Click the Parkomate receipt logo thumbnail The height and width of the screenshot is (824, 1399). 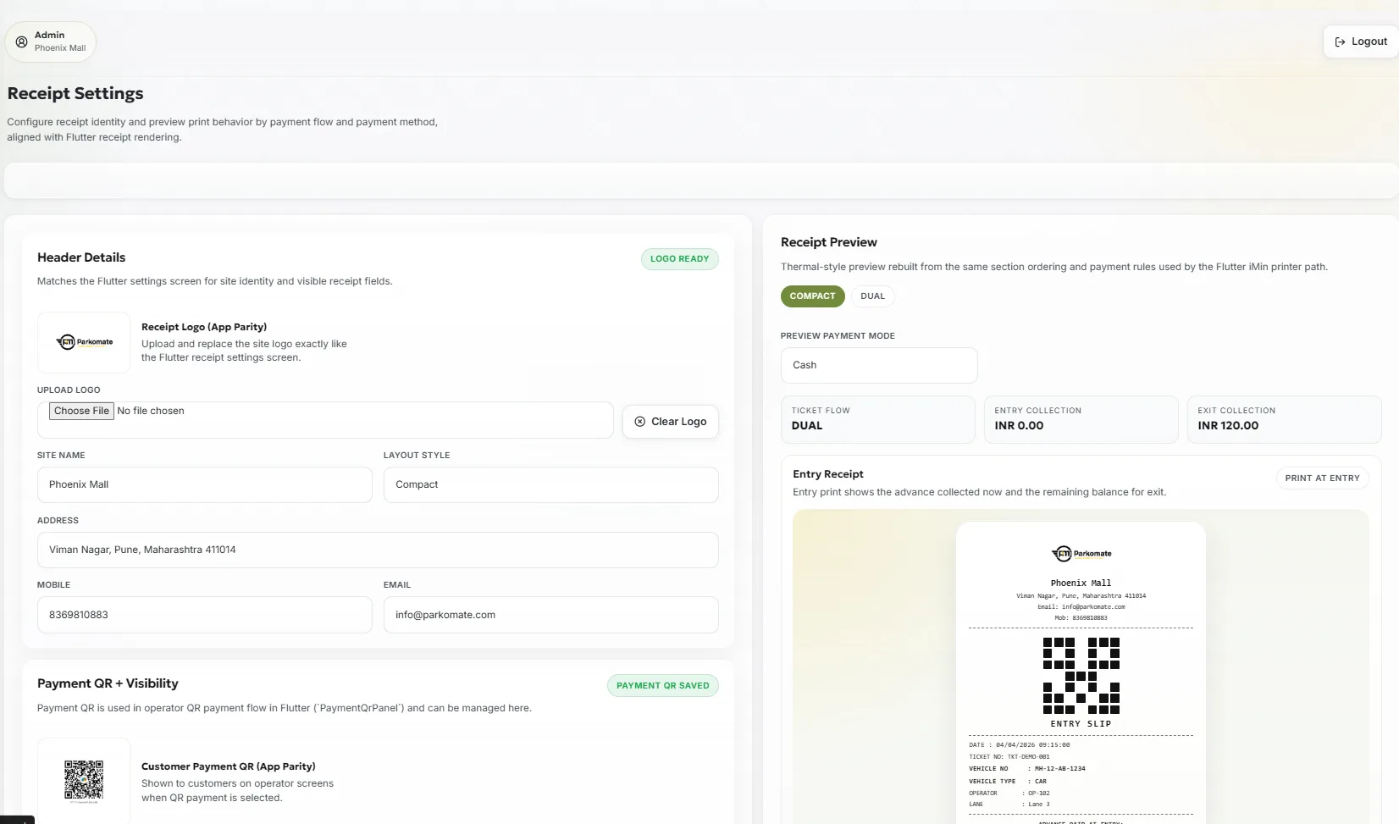pyautogui.click(x=84, y=342)
